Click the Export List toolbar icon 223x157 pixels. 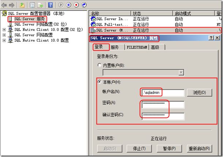(x=40, y=5)
